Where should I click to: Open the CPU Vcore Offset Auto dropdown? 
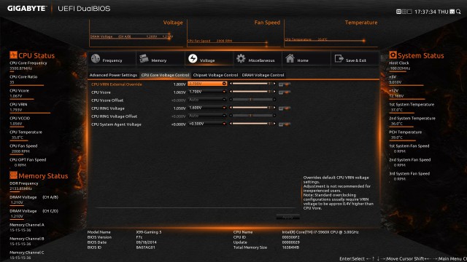(x=207, y=100)
